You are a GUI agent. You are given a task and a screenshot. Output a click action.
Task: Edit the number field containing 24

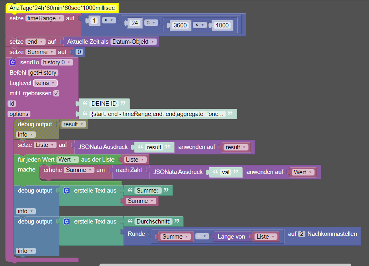click(135, 23)
